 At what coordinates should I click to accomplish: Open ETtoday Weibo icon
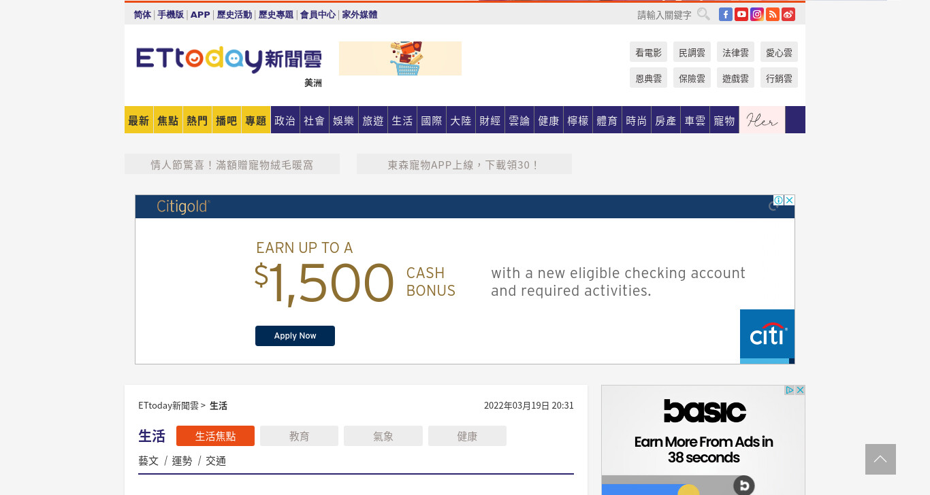[788, 14]
